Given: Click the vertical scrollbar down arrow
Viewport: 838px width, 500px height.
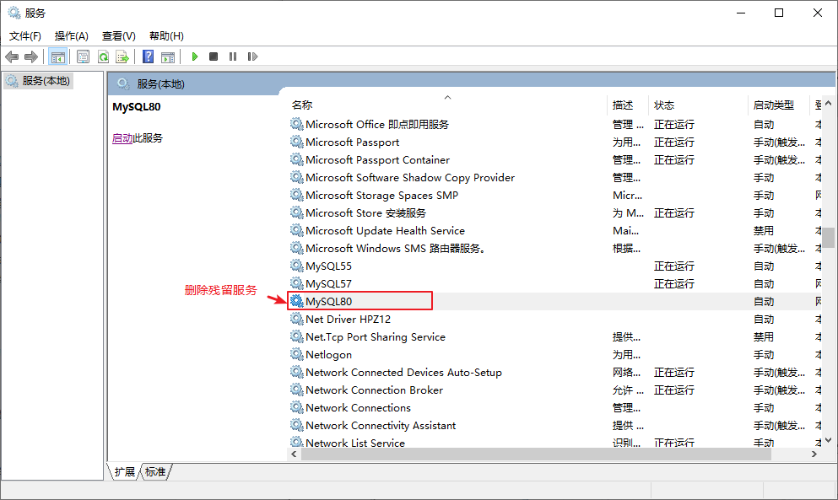Looking at the screenshot, I should [829, 441].
